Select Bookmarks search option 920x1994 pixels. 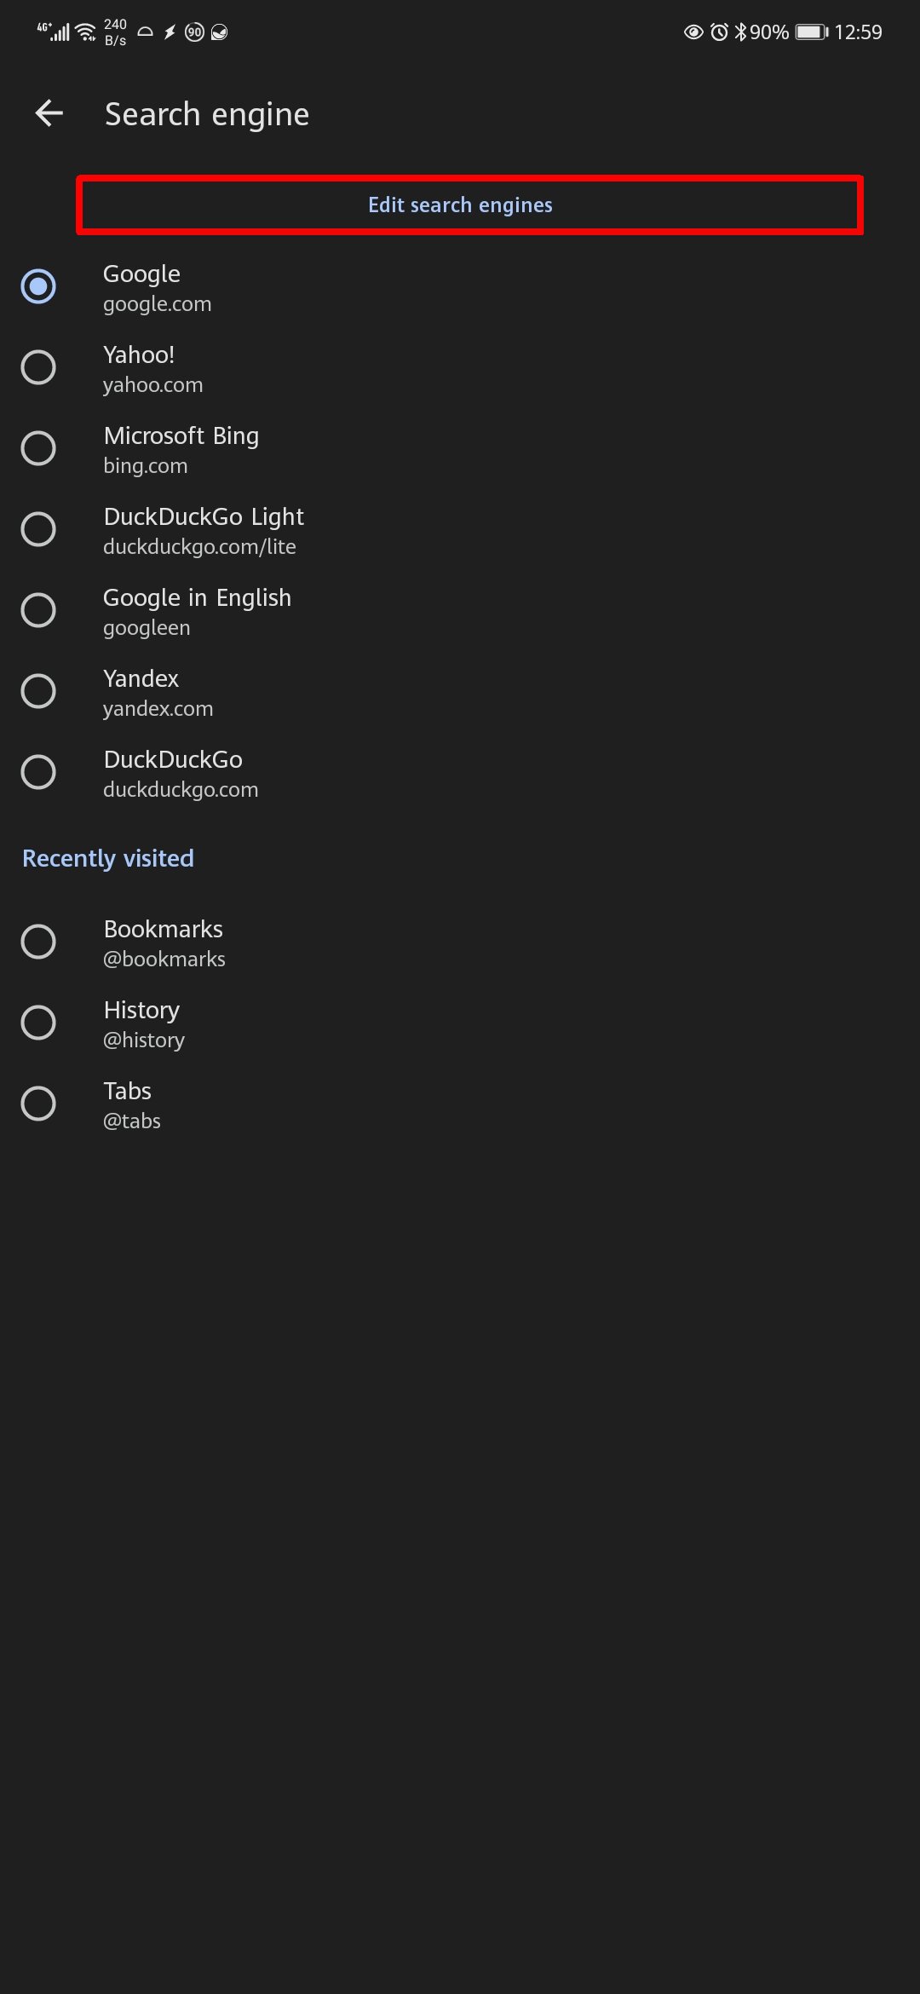click(x=38, y=942)
